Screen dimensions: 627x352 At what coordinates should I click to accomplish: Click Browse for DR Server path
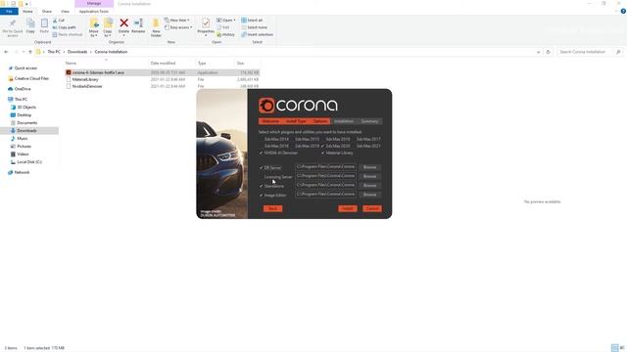pyautogui.click(x=369, y=167)
